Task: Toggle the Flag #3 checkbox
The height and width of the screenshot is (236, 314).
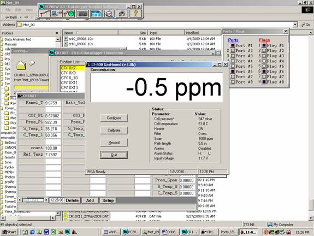Action: click(x=264, y=56)
